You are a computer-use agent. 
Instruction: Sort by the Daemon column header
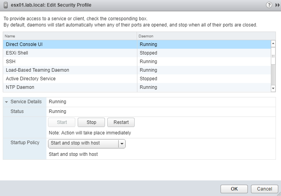coord(204,36)
